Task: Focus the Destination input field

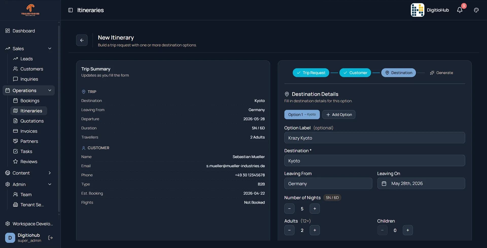Action: coord(375,161)
